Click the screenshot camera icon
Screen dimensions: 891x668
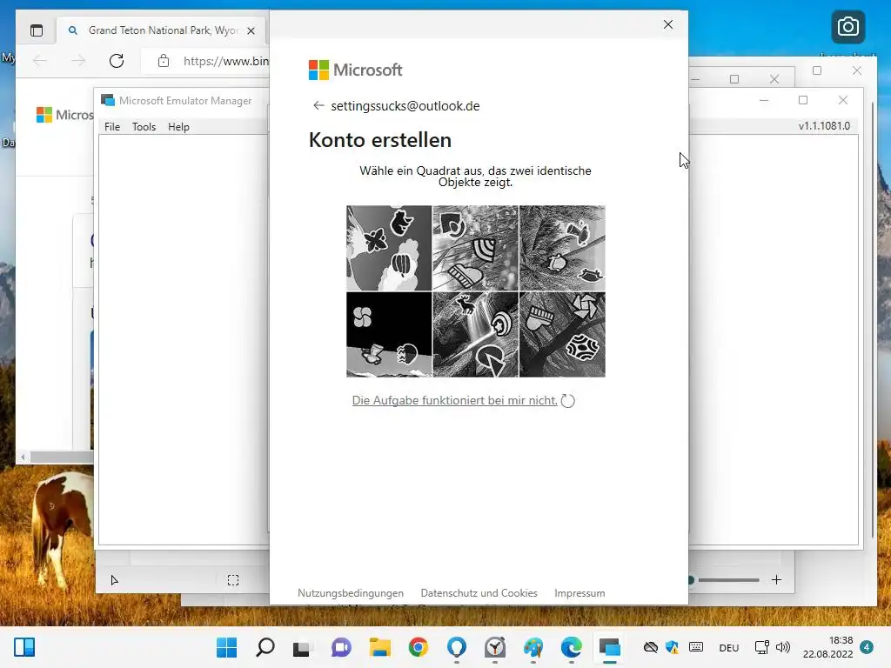pos(847,27)
